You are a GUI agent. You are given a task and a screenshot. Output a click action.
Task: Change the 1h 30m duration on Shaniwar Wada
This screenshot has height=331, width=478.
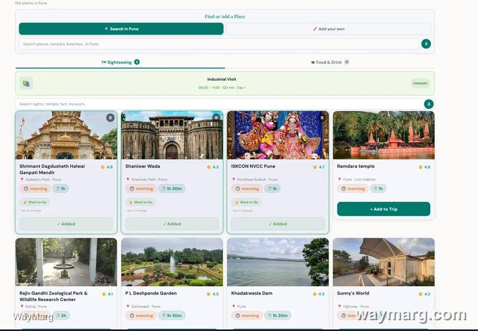pyautogui.click(x=172, y=189)
